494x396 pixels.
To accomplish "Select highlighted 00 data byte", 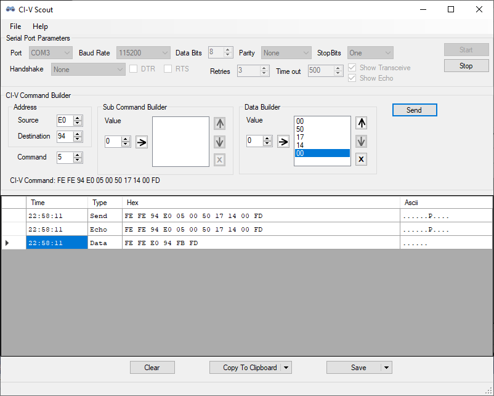I will point(322,153).
